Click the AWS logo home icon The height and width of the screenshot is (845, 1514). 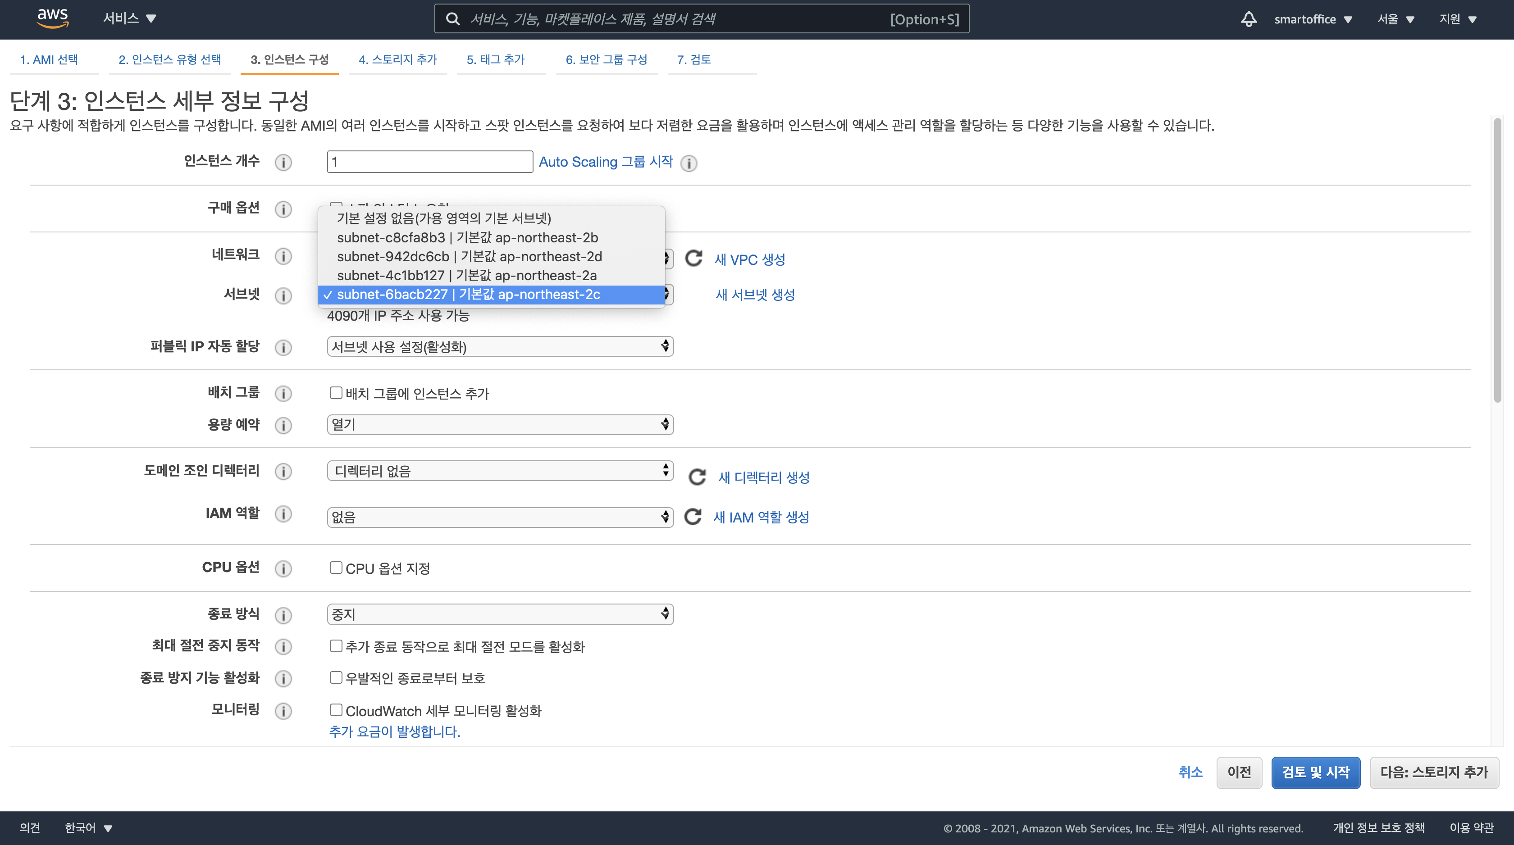pos(52,18)
